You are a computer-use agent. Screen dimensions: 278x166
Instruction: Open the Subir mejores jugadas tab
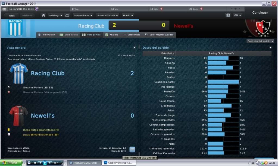(x=159, y=35)
